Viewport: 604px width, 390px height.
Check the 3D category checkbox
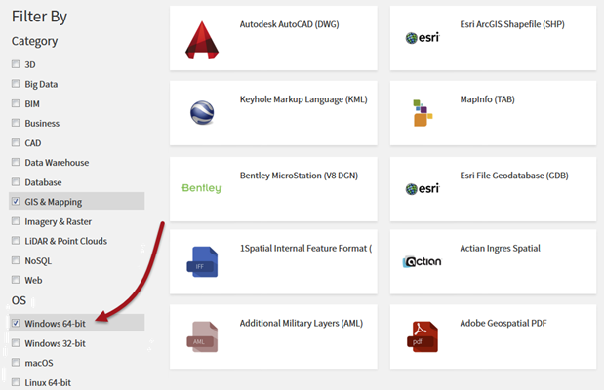pyautogui.click(x=16, y=64)
